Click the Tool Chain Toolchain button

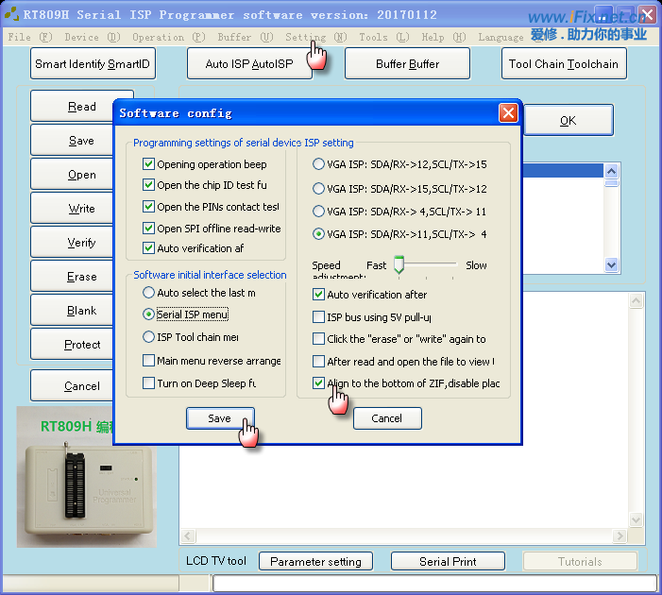pos(563,64)
